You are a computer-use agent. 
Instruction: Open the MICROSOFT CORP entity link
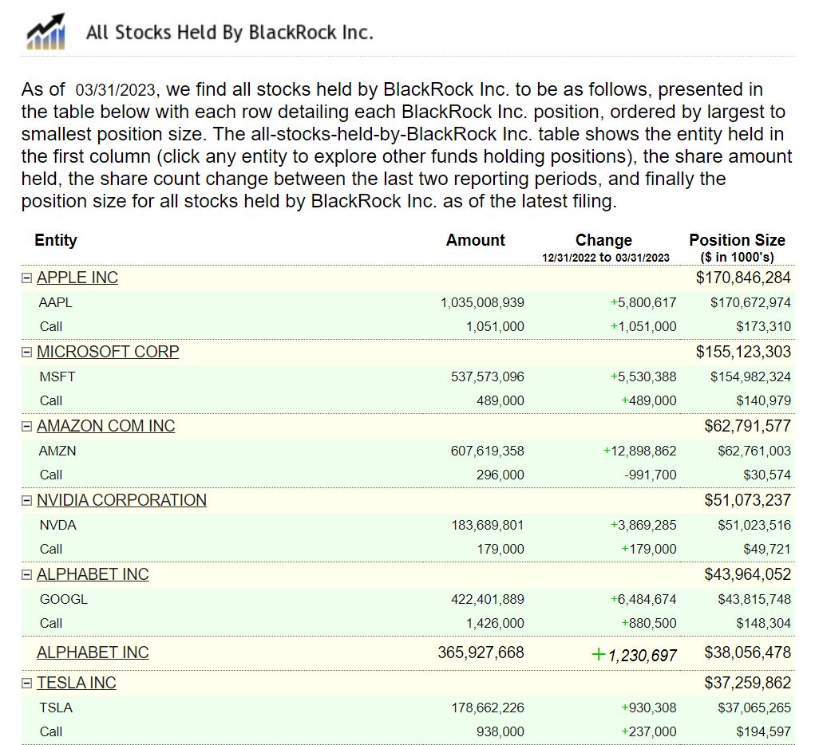108,352
